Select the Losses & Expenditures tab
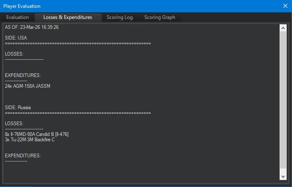 tap(68, 17)
